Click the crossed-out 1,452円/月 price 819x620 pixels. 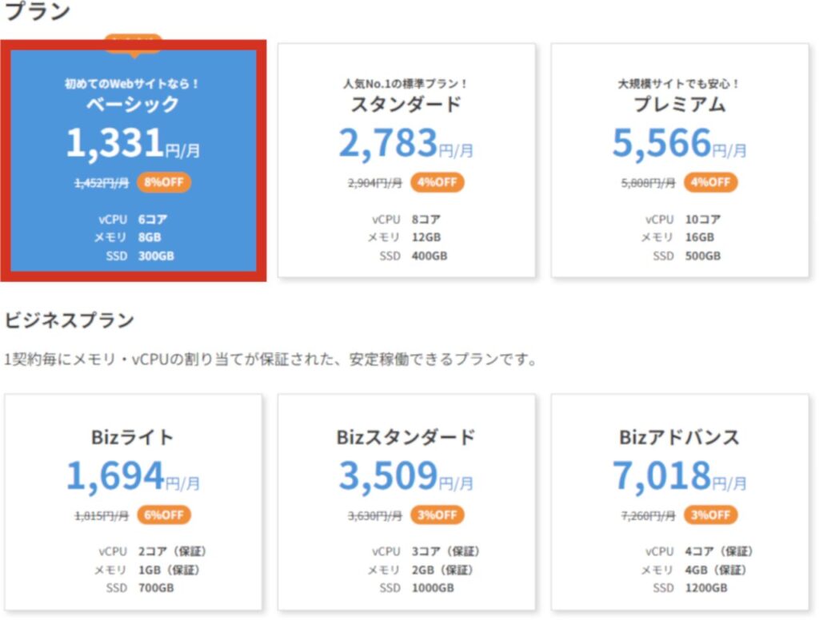(104, 182)
